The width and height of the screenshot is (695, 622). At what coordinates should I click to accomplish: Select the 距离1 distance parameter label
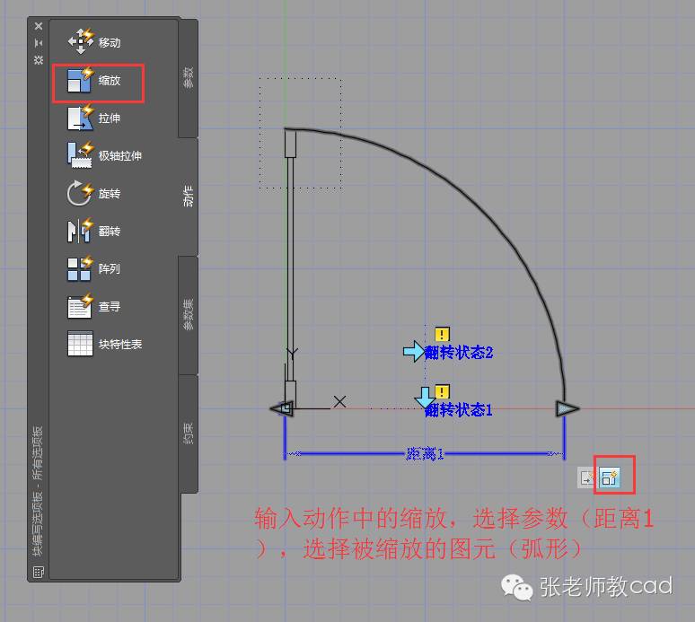point(426,454)
